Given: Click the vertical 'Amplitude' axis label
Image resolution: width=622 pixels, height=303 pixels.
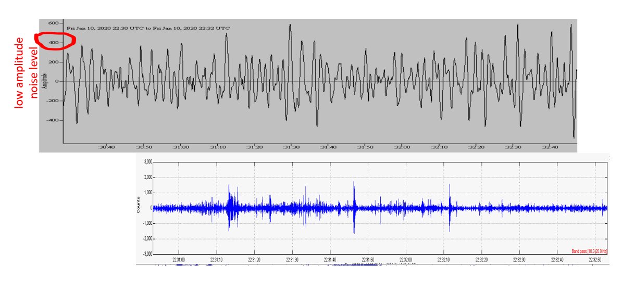Looking at the screenshot, I should click(x=45, y=81).
